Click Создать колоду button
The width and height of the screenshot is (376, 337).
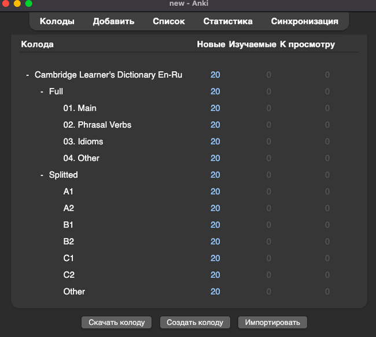pos(195,323)
